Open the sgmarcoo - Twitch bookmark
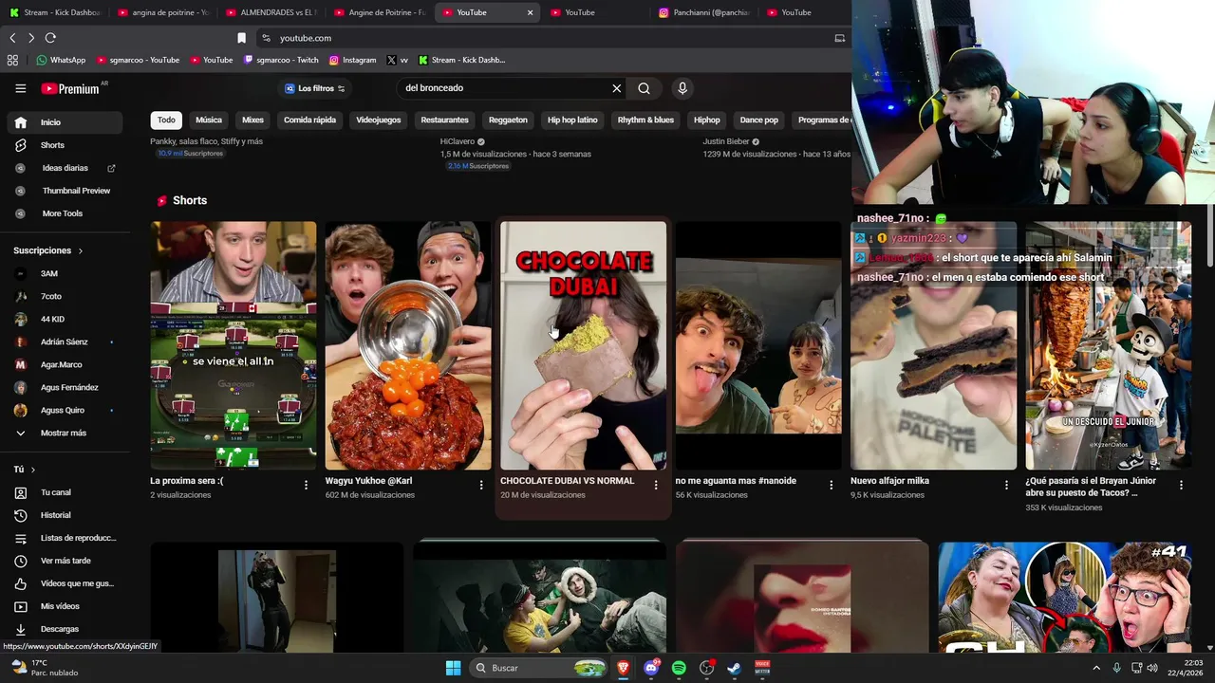The image size is (1215, 683). click(281, 60)
